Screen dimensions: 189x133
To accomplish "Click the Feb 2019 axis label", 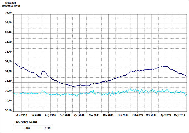I will (137, 115).
